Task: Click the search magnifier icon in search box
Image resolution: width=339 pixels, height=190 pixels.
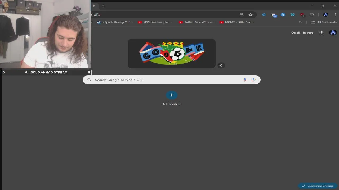Action: click(x=89, y=80)
